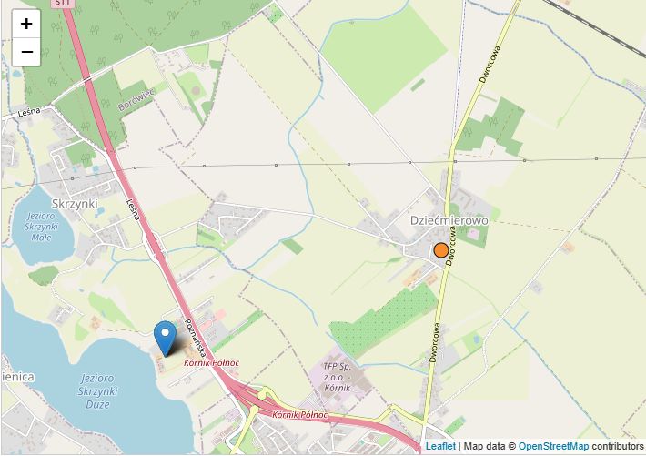The height and width of the screenshot is (456, 646).
Task: Click the green dotted orchard area near Dworcowa
Action: tap(383, 319)
